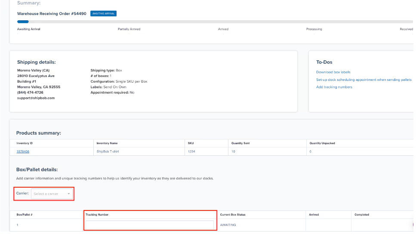Click the Tracking Number input field
The width and height of the screenshot is (416, 238).
click(x=150, y=225)
